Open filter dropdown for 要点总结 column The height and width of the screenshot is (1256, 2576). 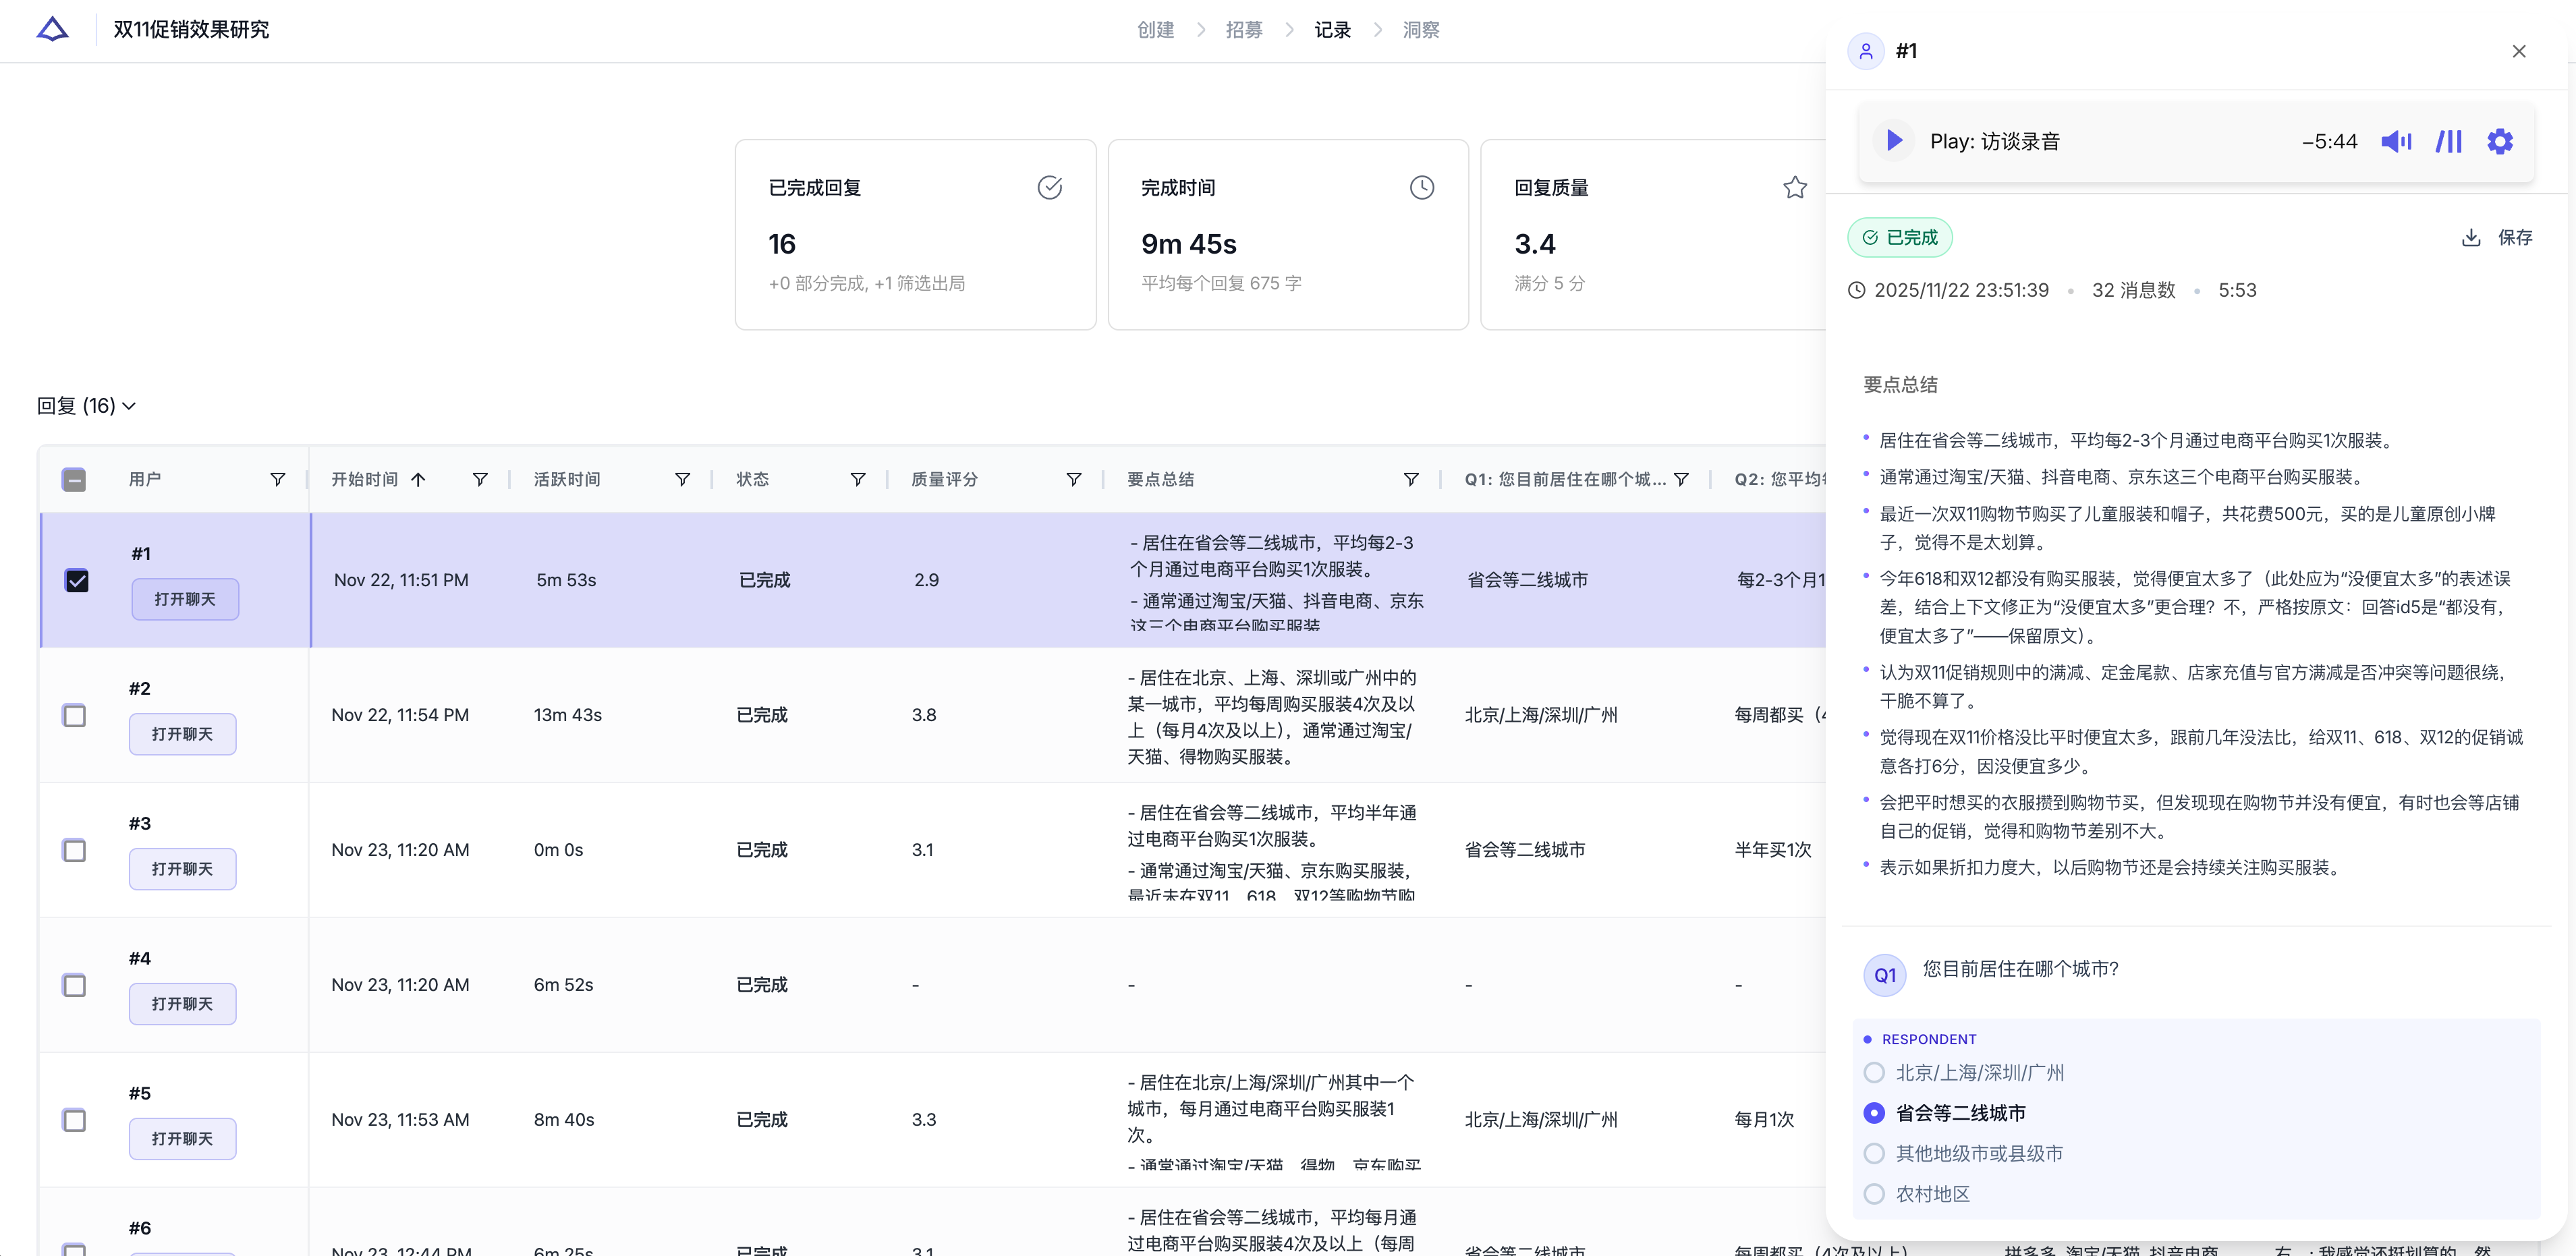[x=1411, y=479]
